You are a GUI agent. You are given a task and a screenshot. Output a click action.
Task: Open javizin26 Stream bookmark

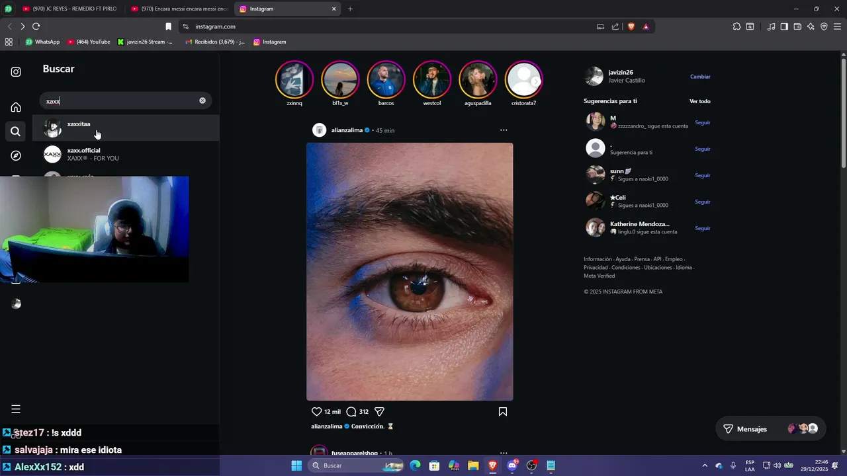(x=145, y=42)
